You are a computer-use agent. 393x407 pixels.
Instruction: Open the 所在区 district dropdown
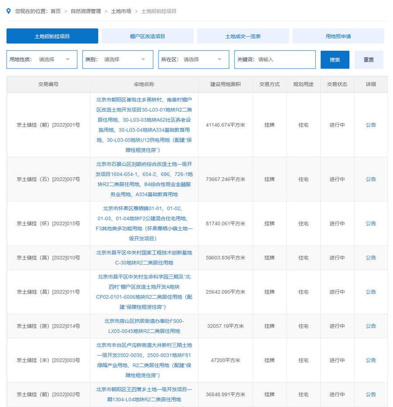[193, 59]
